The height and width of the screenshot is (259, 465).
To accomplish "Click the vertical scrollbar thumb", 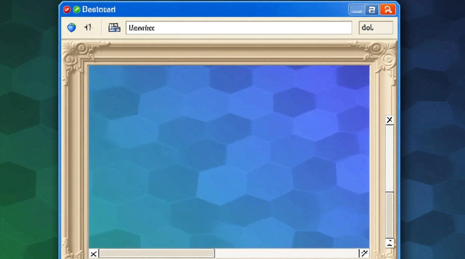I will point(390,214).
